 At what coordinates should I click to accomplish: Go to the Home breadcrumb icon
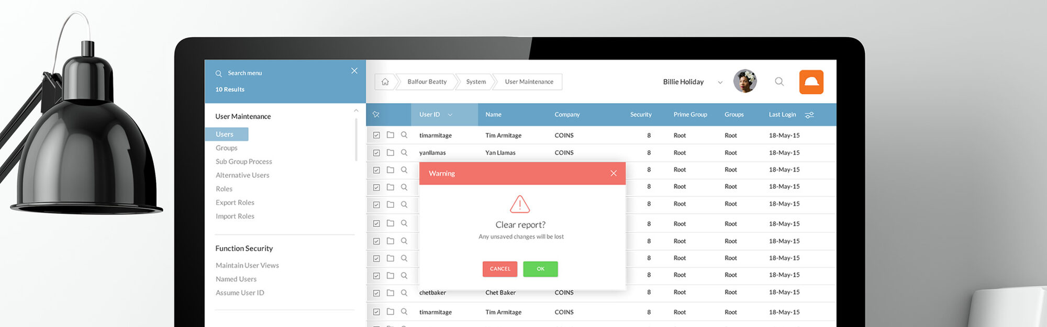click(x=385, y=82)
